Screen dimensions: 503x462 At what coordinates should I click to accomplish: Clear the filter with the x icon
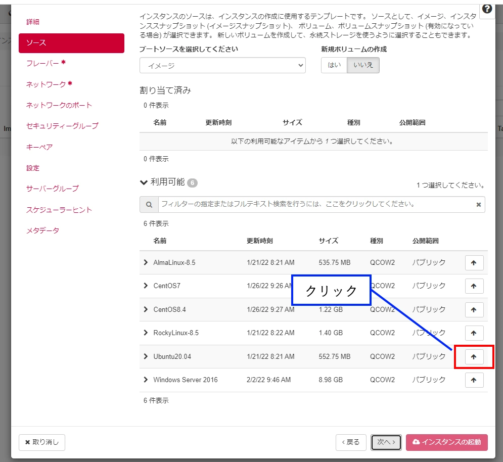point(478,205)
